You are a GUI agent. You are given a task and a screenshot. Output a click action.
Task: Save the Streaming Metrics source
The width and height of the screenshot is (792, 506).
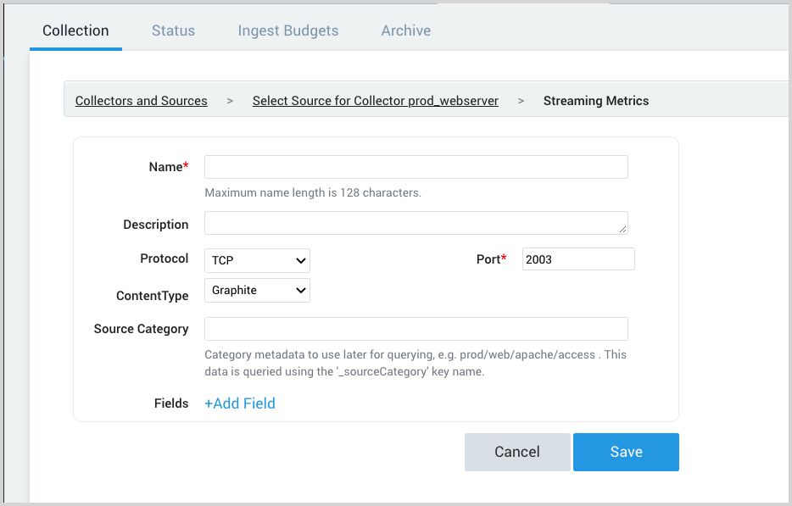pyautogui.click(x=626, y=452)
